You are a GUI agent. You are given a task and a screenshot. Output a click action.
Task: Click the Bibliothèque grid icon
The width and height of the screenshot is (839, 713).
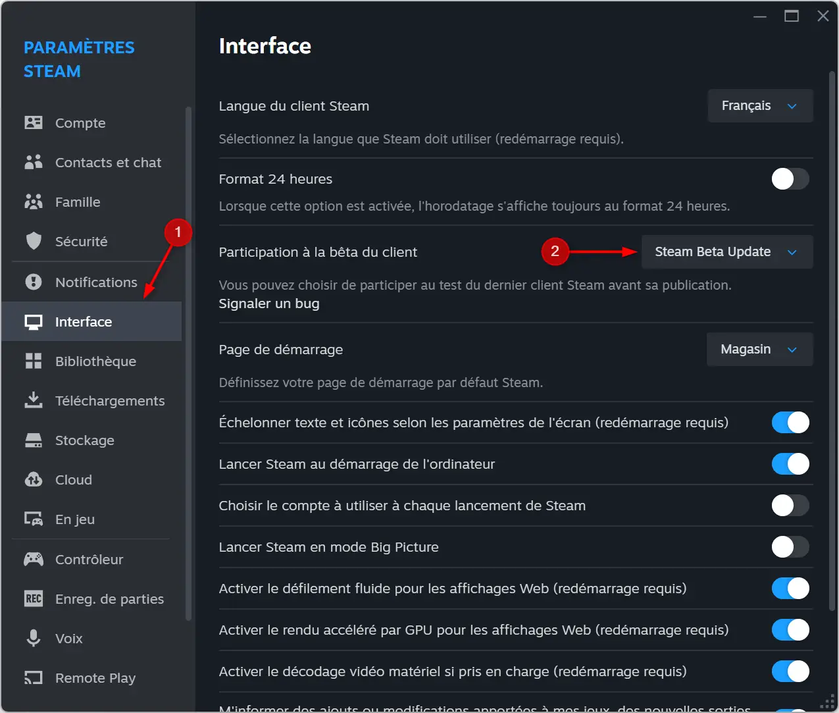[34, 361]
